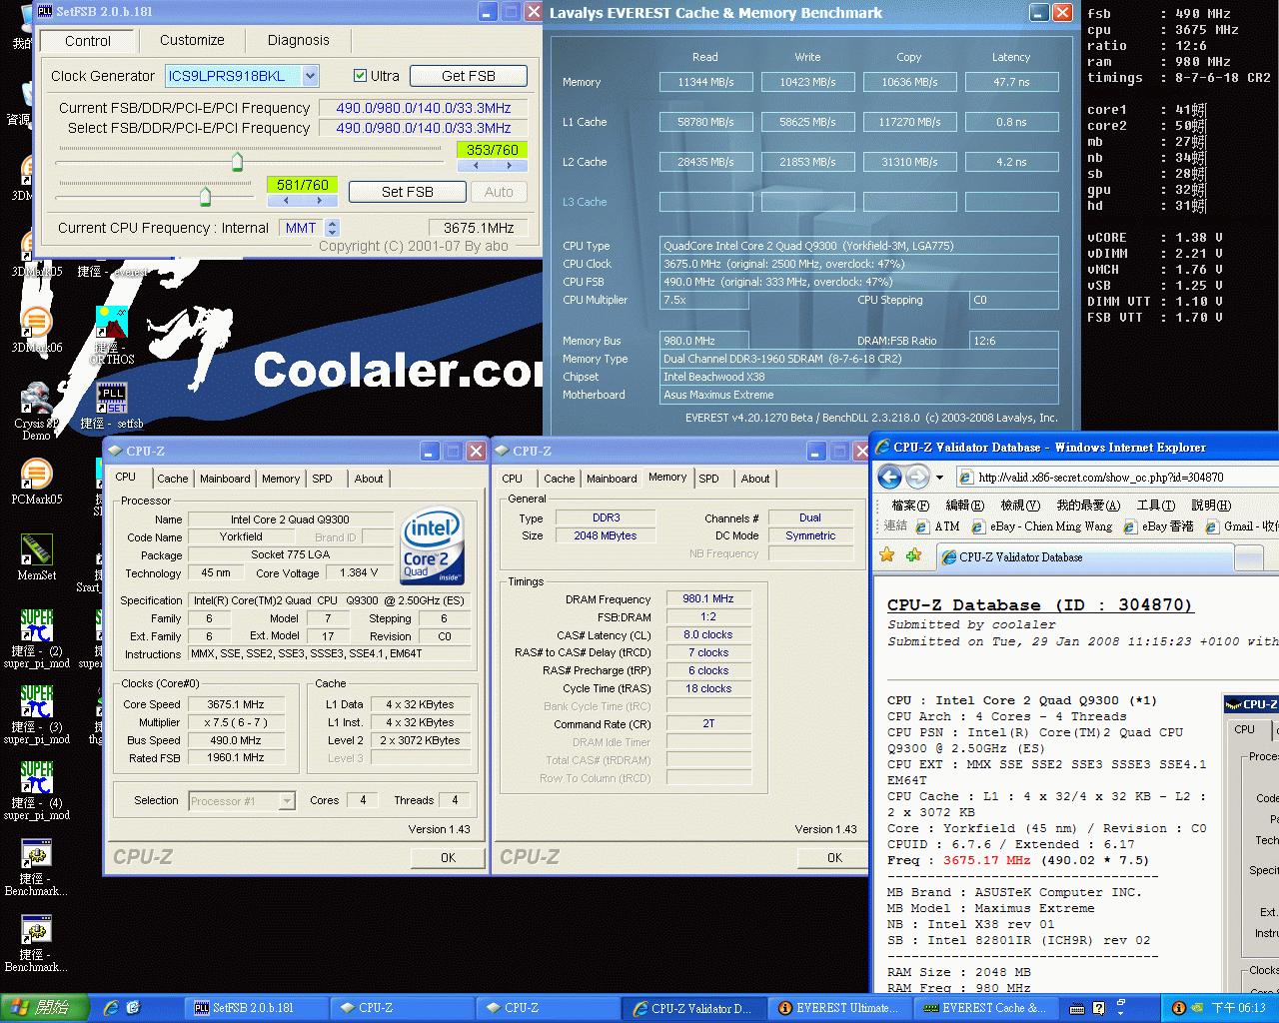Image resolution: width=1279 pixels, height=1023 pixels.
Task: Click the yellow Favorites star in Internet Explorer
Action: [x=886, y=555]
